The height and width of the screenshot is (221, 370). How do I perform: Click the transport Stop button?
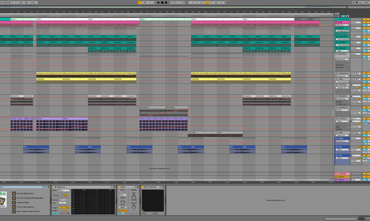coord(162,3)
